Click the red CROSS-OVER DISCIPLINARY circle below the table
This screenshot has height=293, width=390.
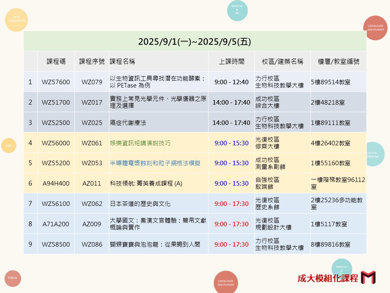225,282
